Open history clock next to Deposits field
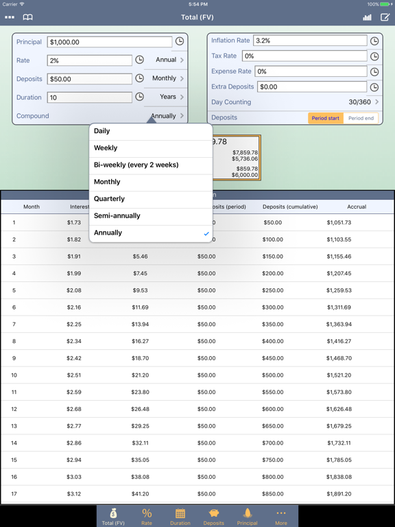 (x=139, y=78)
